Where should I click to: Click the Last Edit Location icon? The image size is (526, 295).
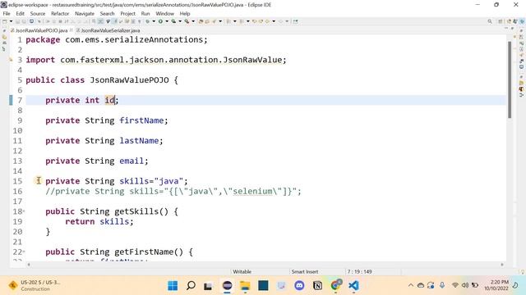pos(254,21)
